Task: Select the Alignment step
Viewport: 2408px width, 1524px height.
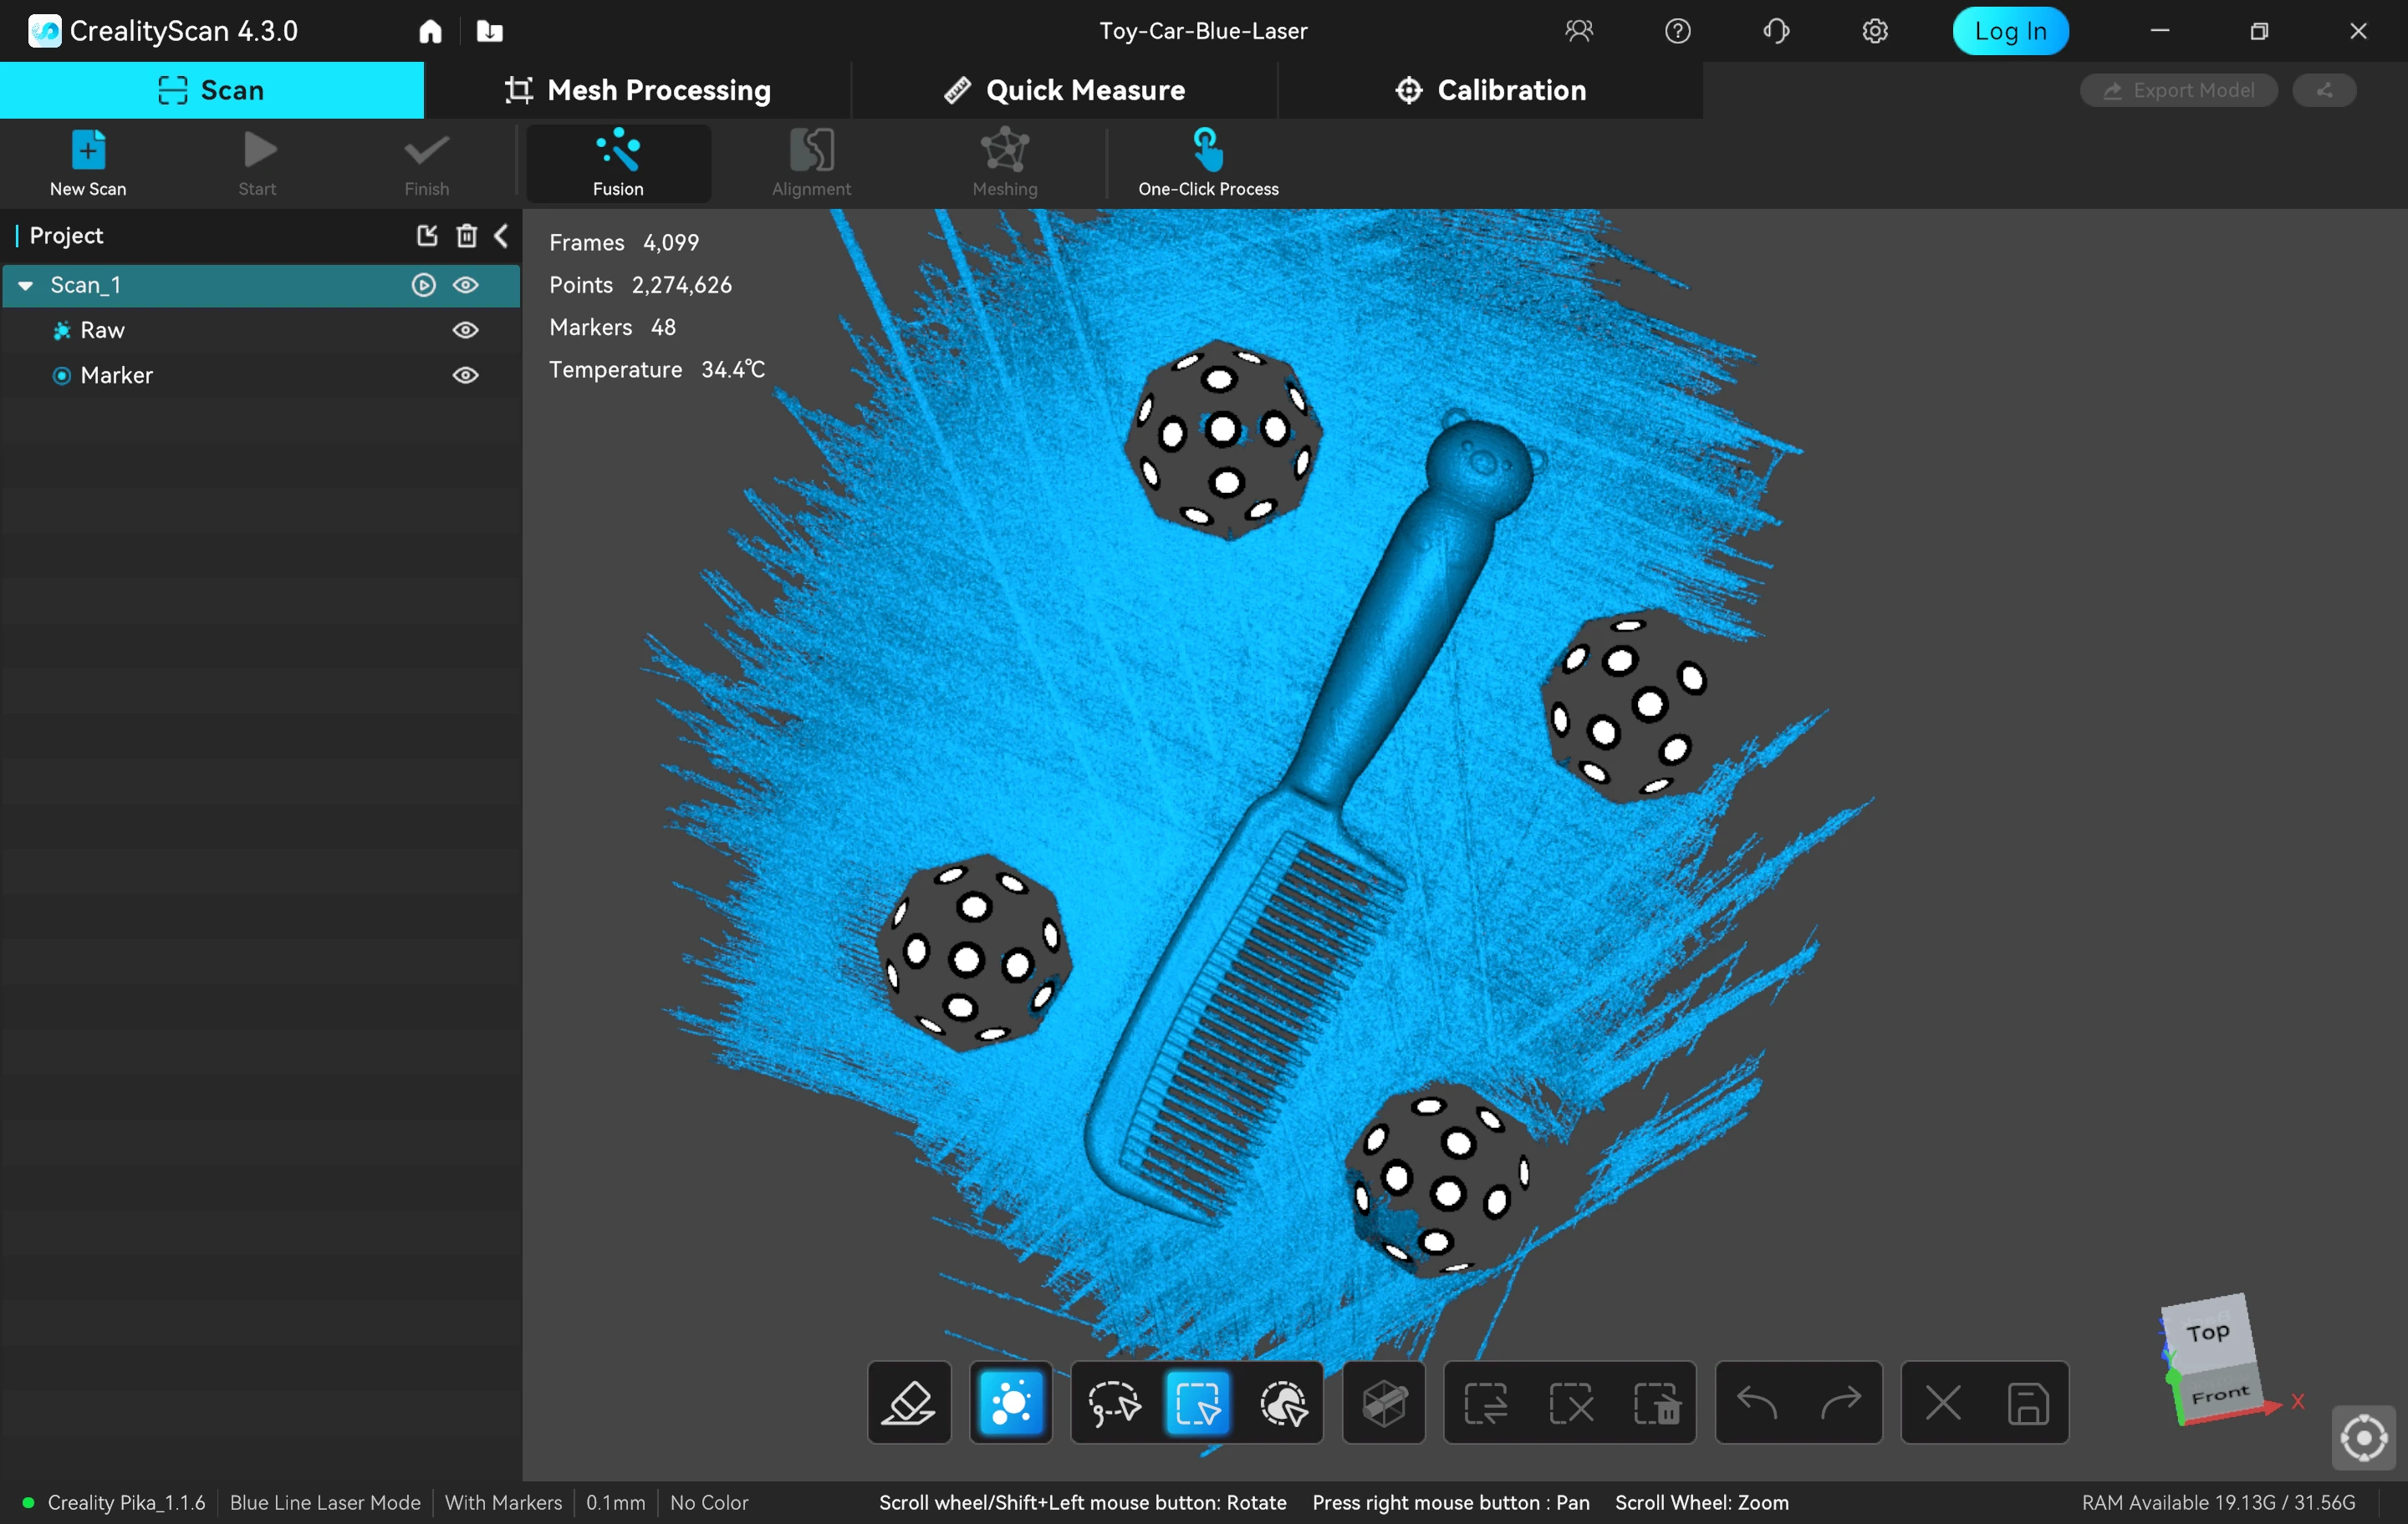Action: (811, 163)
